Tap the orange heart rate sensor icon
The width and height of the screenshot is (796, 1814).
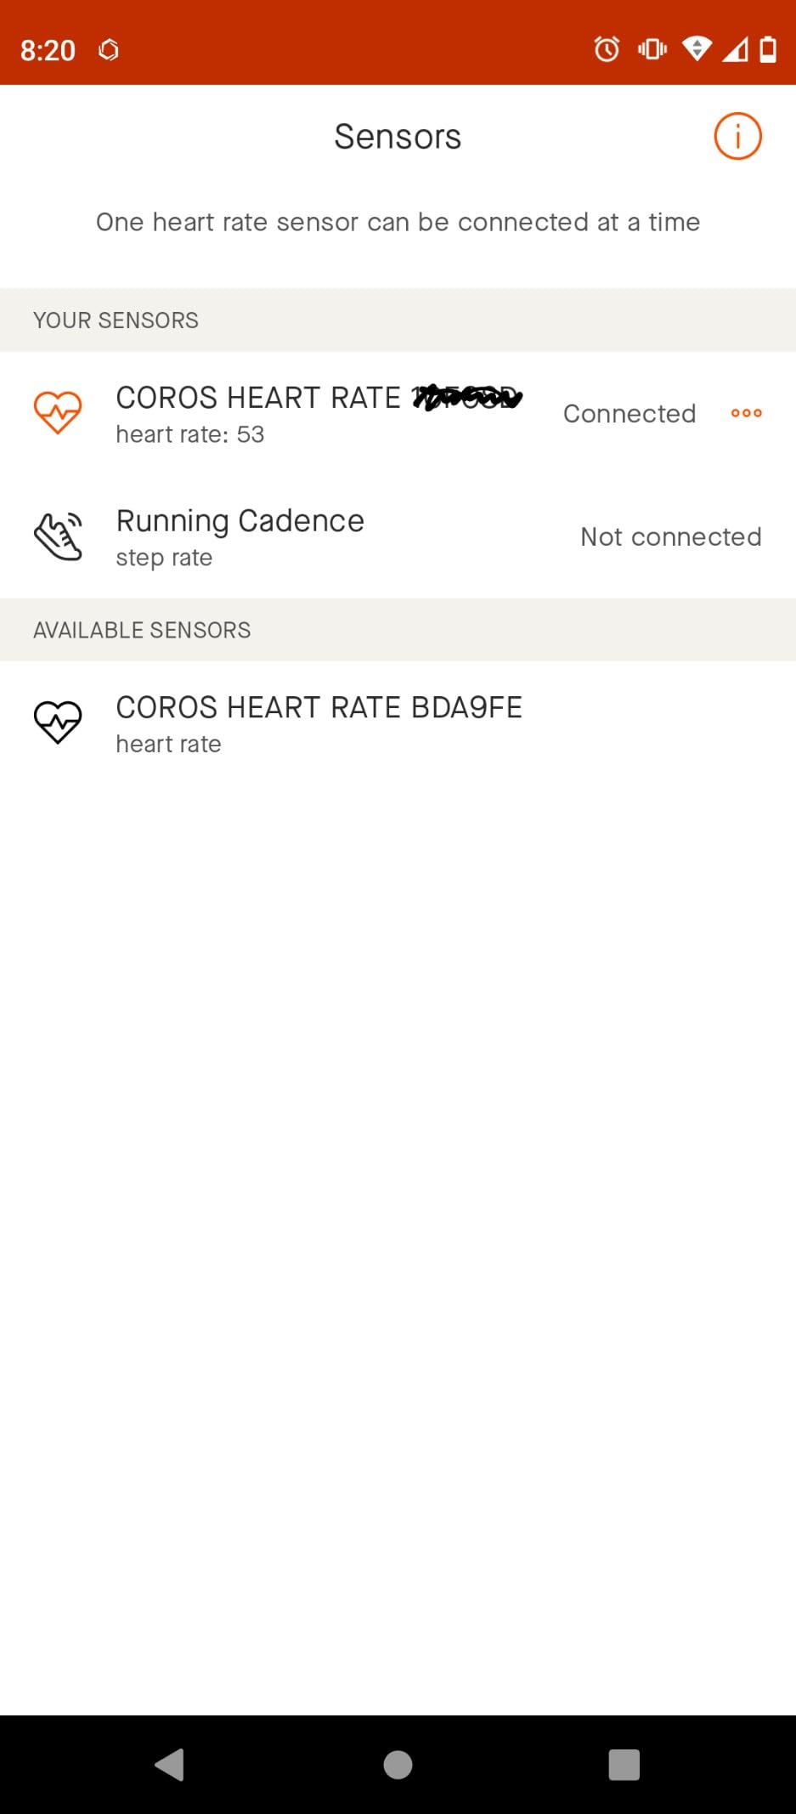58,412
